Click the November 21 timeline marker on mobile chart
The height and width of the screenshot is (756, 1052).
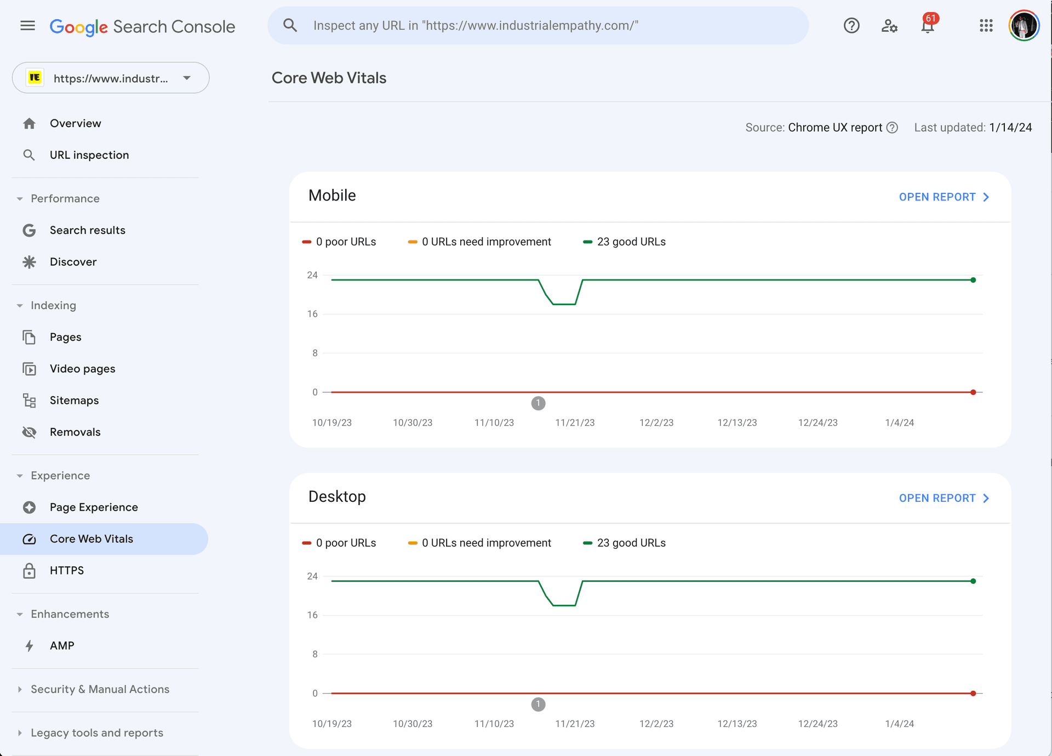pyautogui.click(x=538, y=403)
